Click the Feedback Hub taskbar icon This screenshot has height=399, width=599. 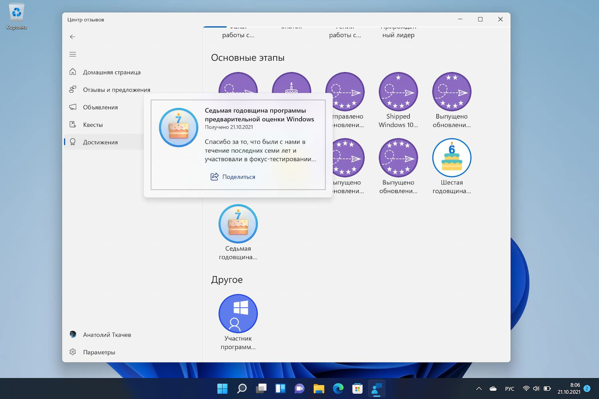[x=377, y=389]
